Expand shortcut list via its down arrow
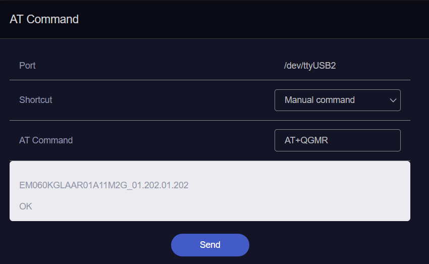 [x=393, y=100]
